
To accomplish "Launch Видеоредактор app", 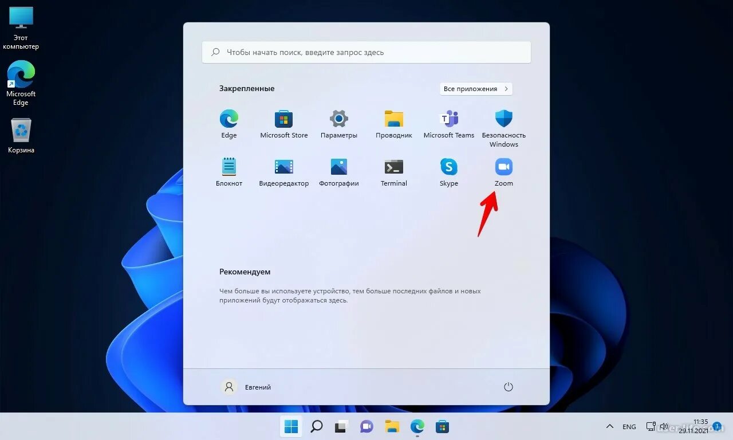I will (x=284, y=172).
